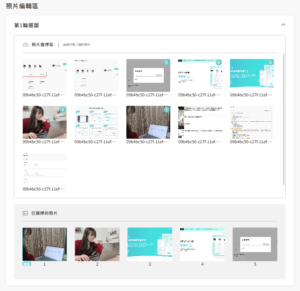Click the 首圖 cover tag under selected photo 1
This screenshot has height=291, width=300.
pos(26,264)
